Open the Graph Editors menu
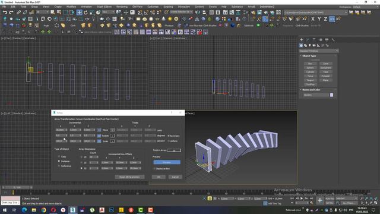The width and height of the screenshot is (380, 214). 104,7
